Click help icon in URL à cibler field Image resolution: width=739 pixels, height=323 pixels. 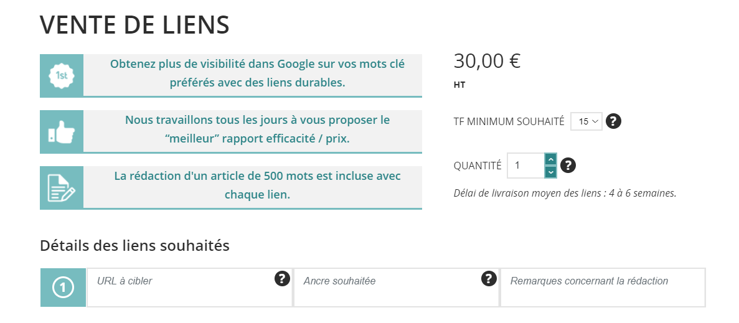[x=282, y=279]
